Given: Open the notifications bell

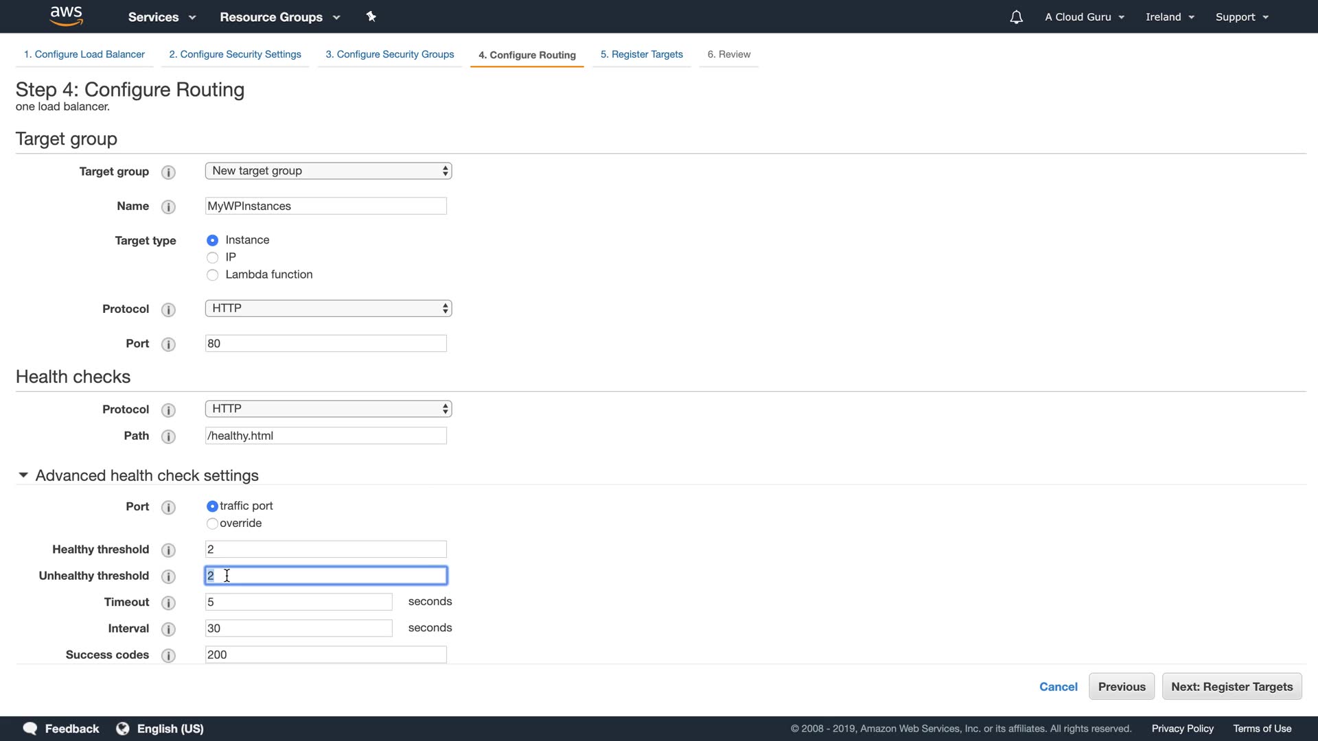Looking at the screenshot, I should (x=1016, y=17).
